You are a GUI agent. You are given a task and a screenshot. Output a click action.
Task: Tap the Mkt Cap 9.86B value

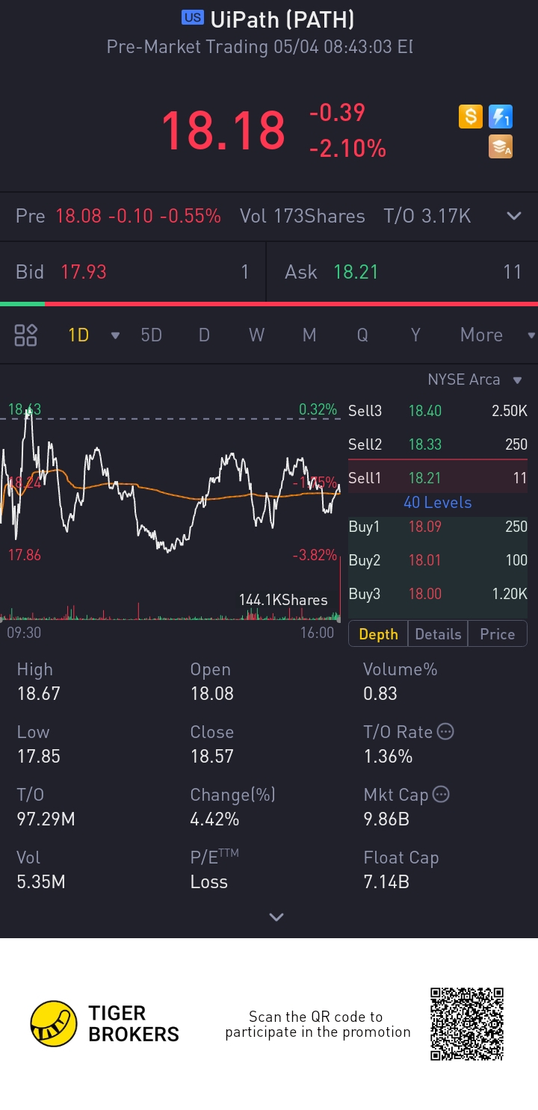click(x=386, y=819)
